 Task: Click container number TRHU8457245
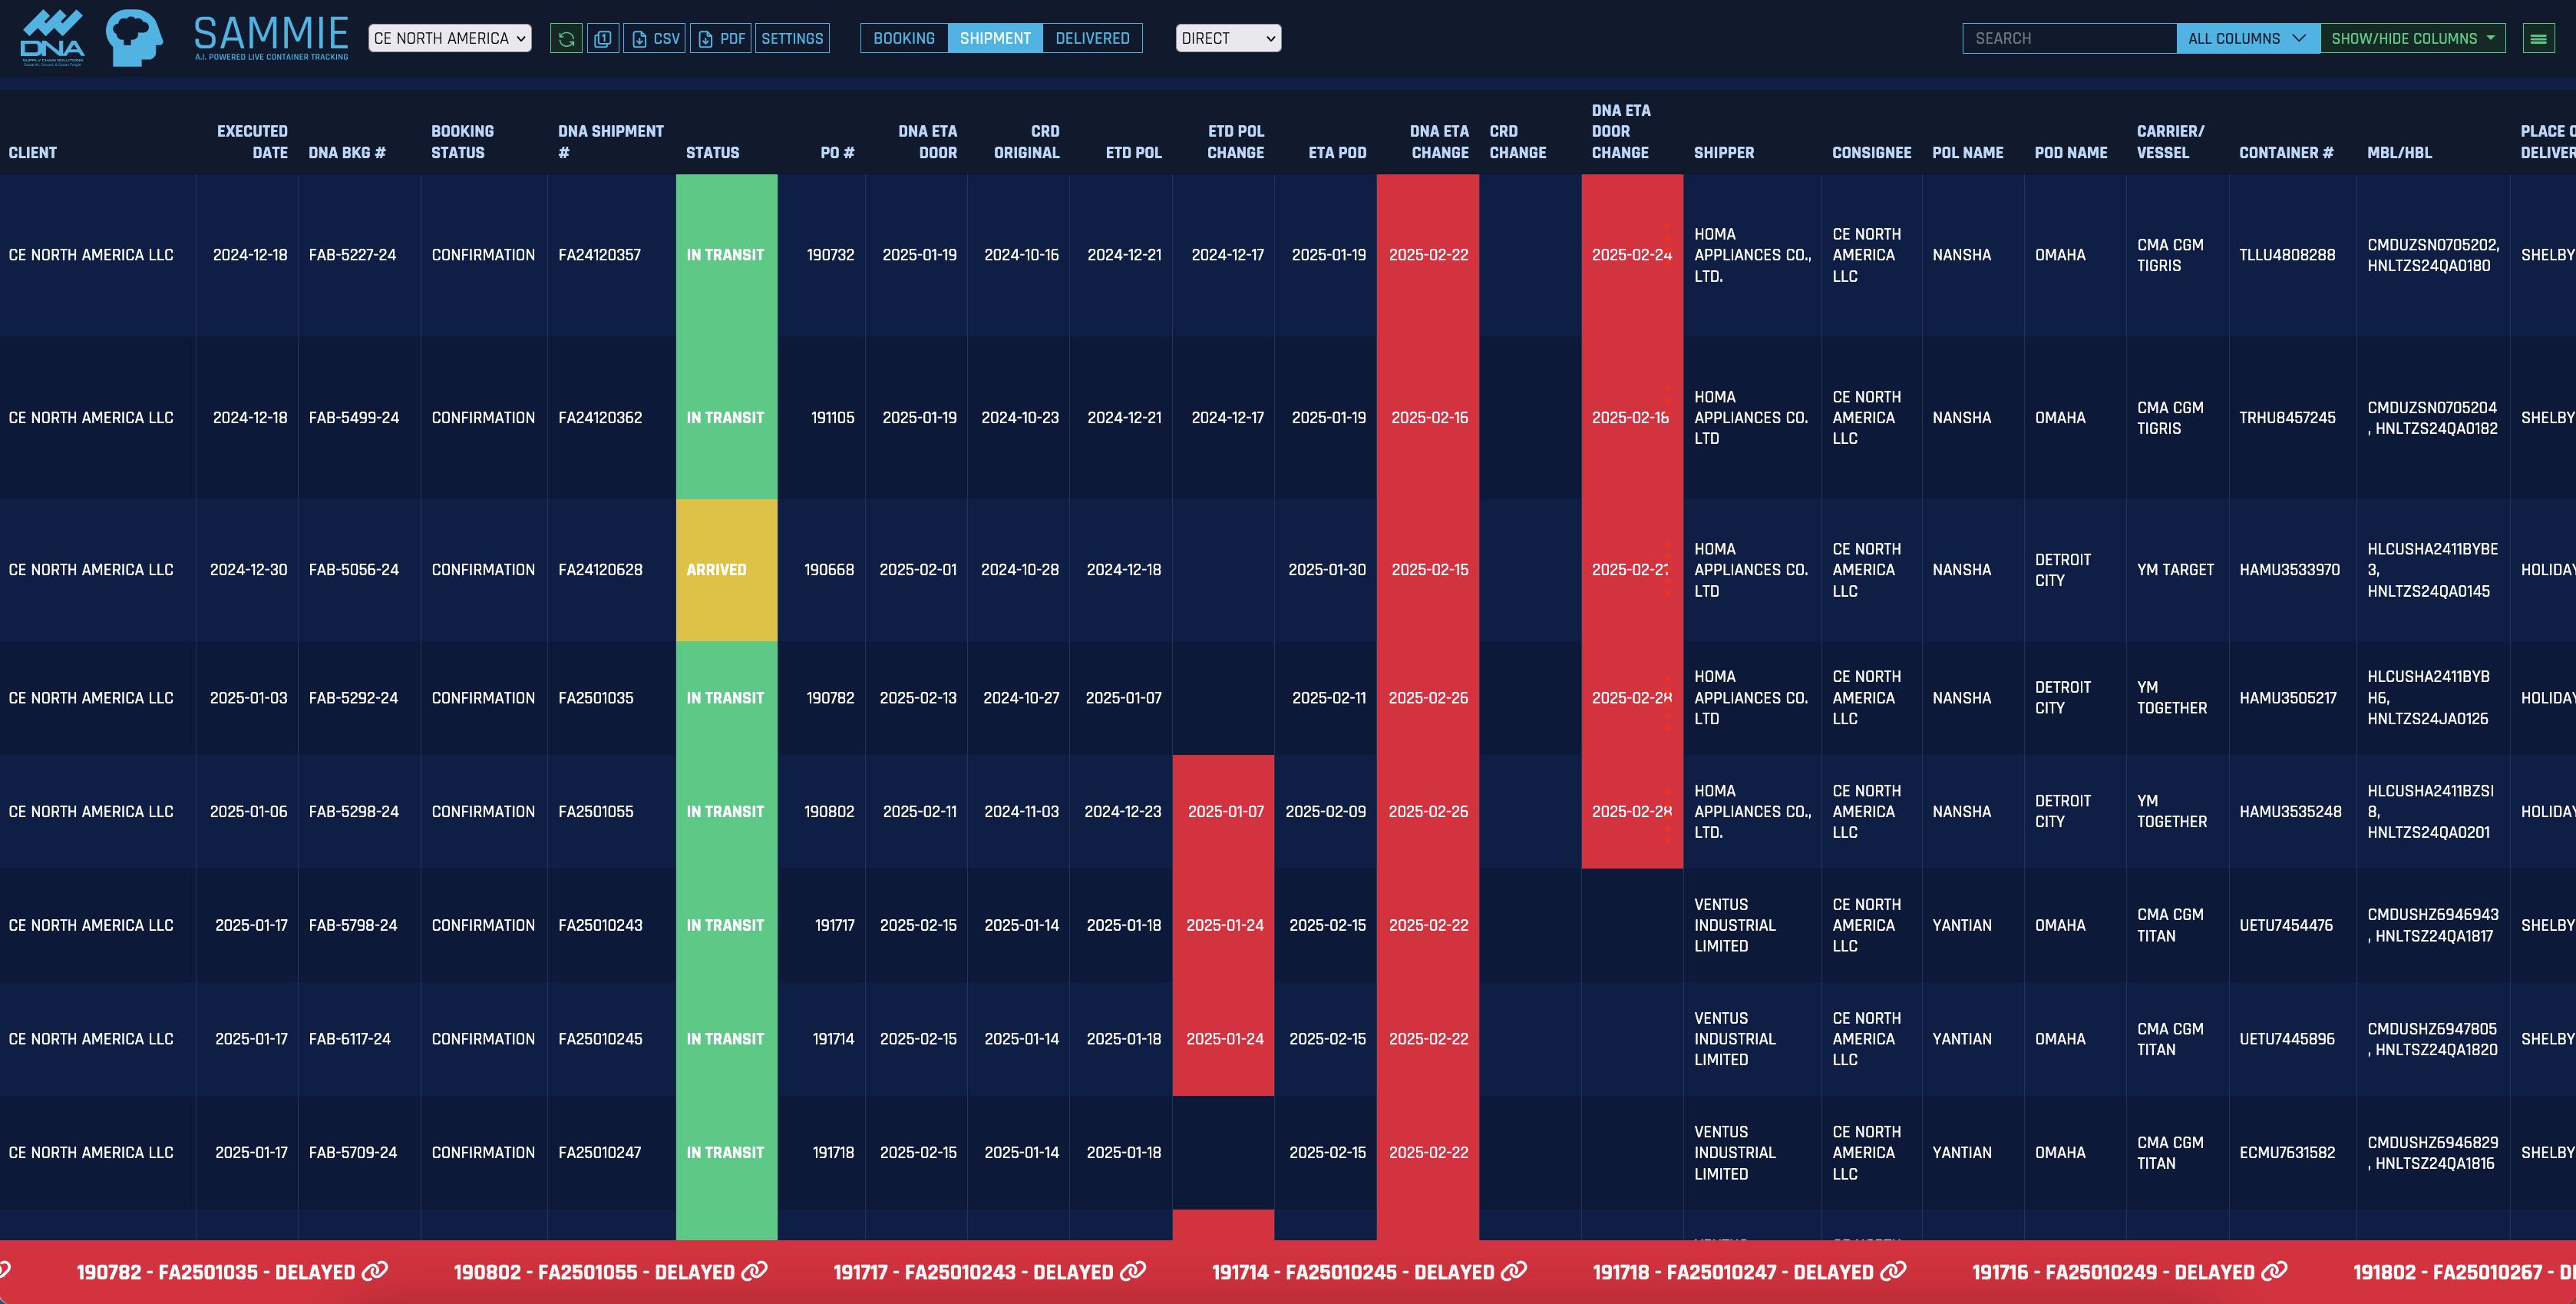[x=2287, y=417]
